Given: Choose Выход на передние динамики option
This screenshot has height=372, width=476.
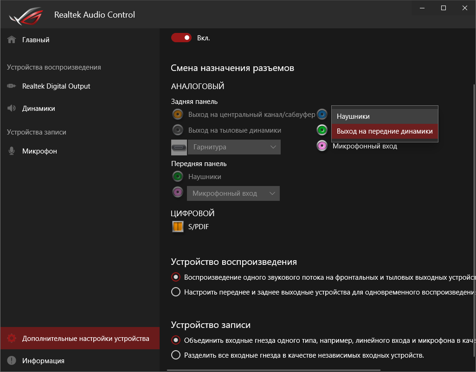Looking at the screenshot, I should click(x=384, y=131).
